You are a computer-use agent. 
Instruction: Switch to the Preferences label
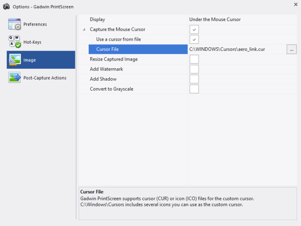35,24
